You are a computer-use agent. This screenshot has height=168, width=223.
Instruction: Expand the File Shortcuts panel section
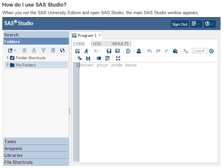[x=36, y=162]
